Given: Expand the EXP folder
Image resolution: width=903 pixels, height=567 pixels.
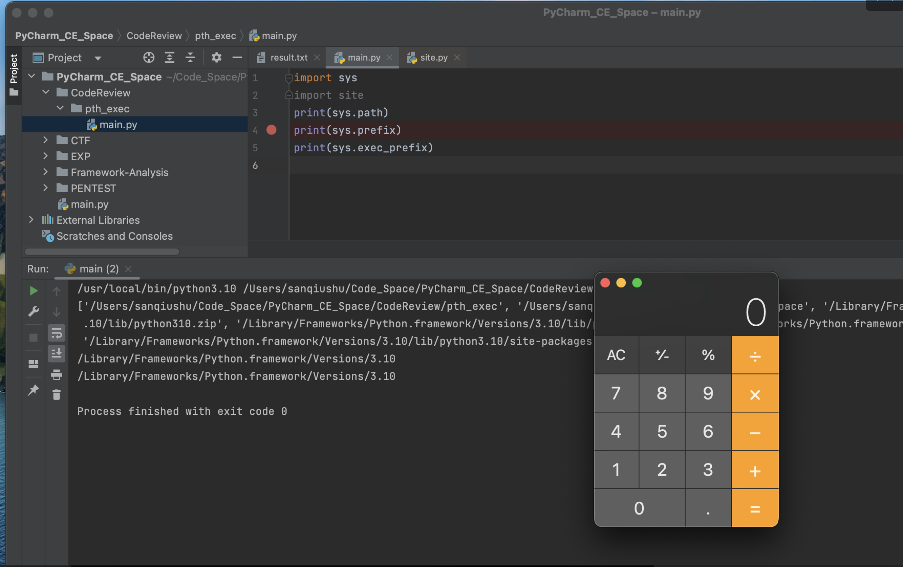Looking at the screenshot, I should tap(46, 156).
